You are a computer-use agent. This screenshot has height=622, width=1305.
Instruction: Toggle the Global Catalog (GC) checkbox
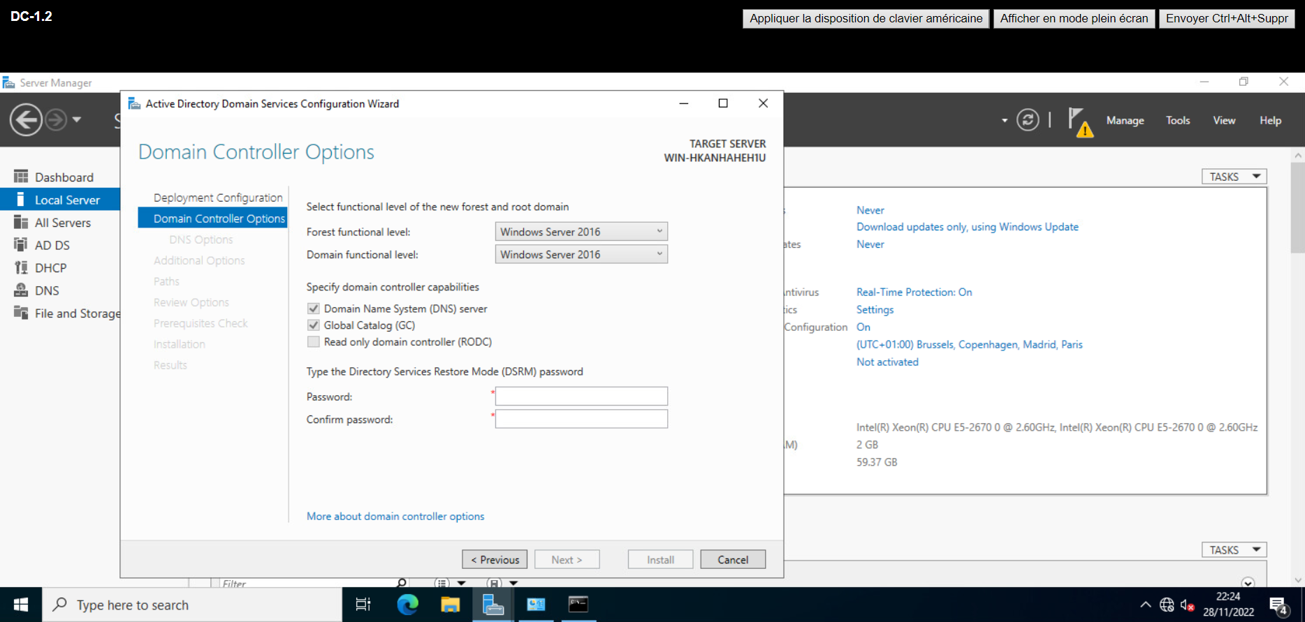click(x=314, y=325)
